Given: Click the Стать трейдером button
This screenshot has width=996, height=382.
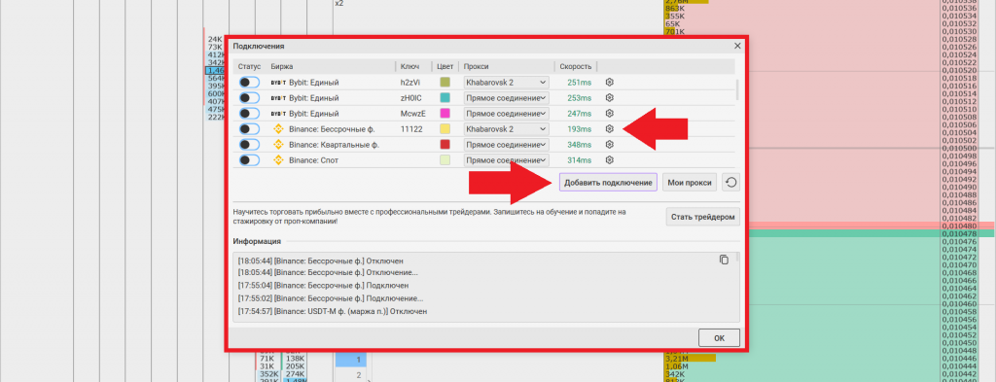Looking at the screenshot, I should tap(703, 217).
